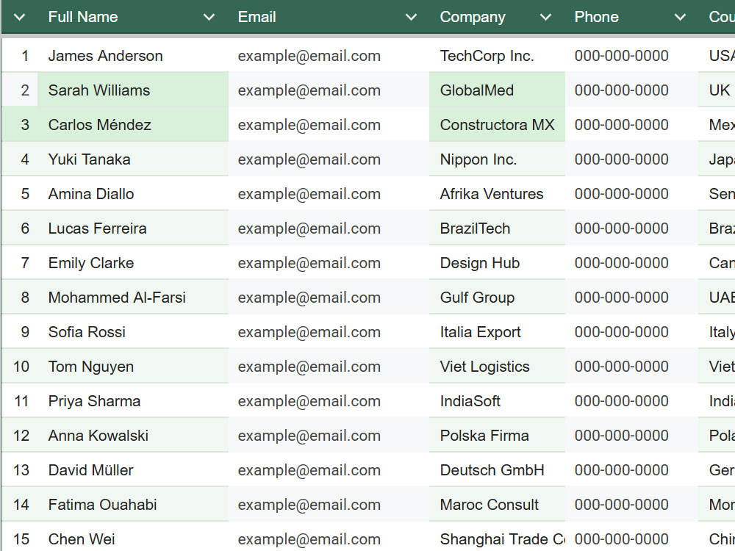Click the company cell BrazilTech
Viewport: 735px width, 551px height.
(498, 228)
